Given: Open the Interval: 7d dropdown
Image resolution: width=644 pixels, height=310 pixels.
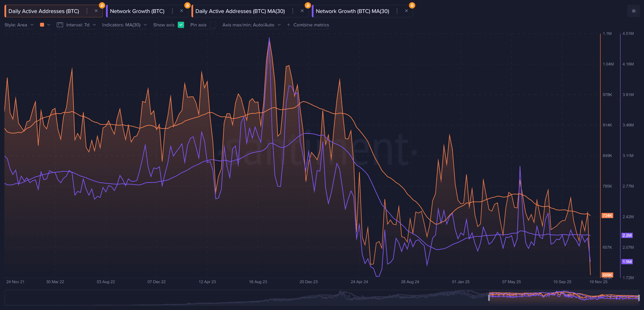Looking at the screenshot, I should 81,25.
